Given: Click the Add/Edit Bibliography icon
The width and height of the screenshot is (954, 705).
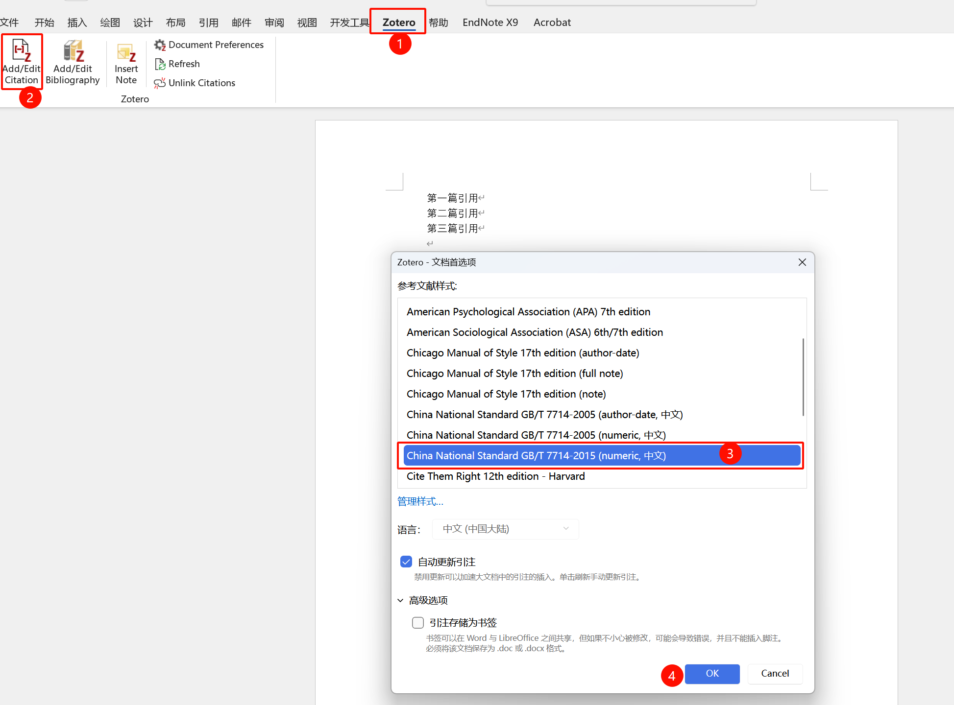Looking at the screenshot, I should pos(73,50).
